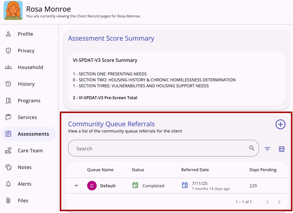293x213 pixels.
Task: Click Rosa Monroe's avatar picture
Action: (x=13, y=10)
